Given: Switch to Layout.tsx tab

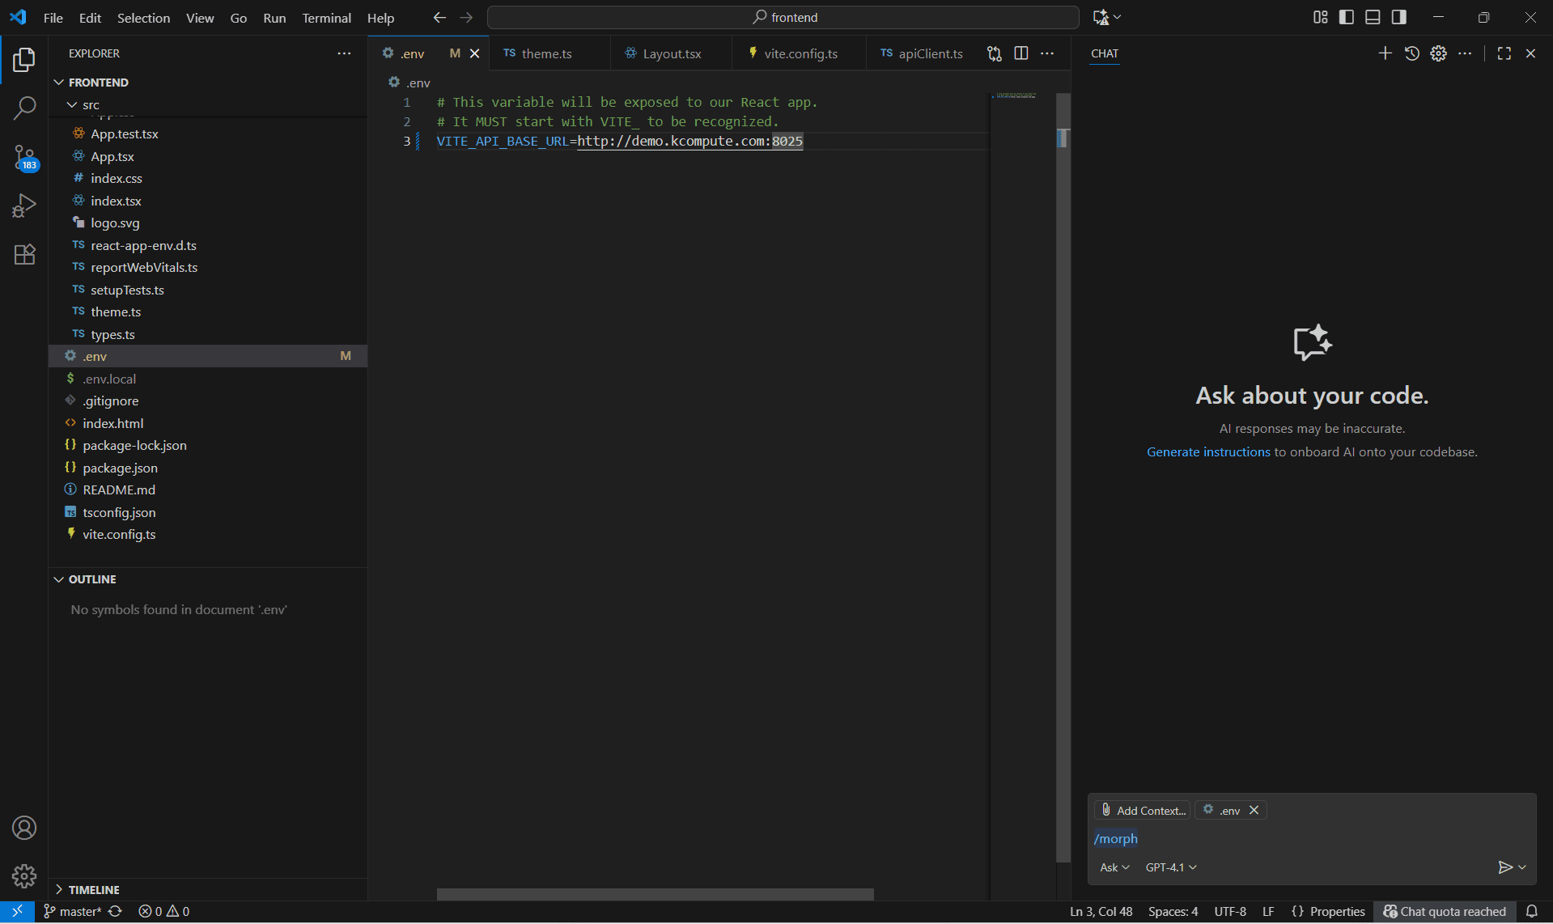Looking at the screenshot, I should point(671,53).
